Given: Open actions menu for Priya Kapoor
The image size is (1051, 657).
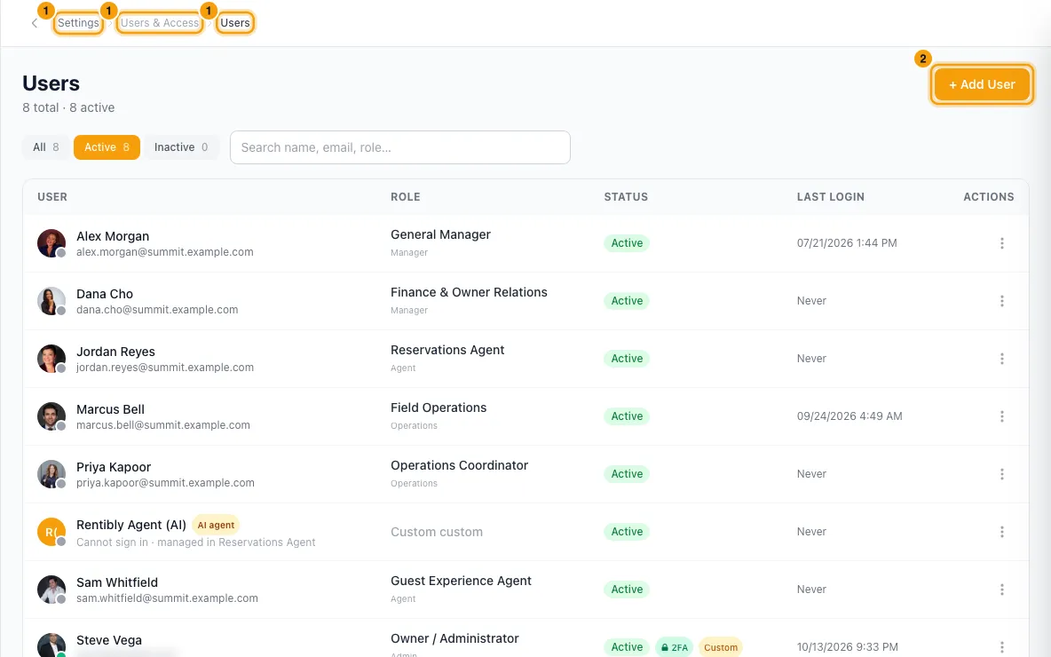Looking at the screenshot, I should [1002, 474].
